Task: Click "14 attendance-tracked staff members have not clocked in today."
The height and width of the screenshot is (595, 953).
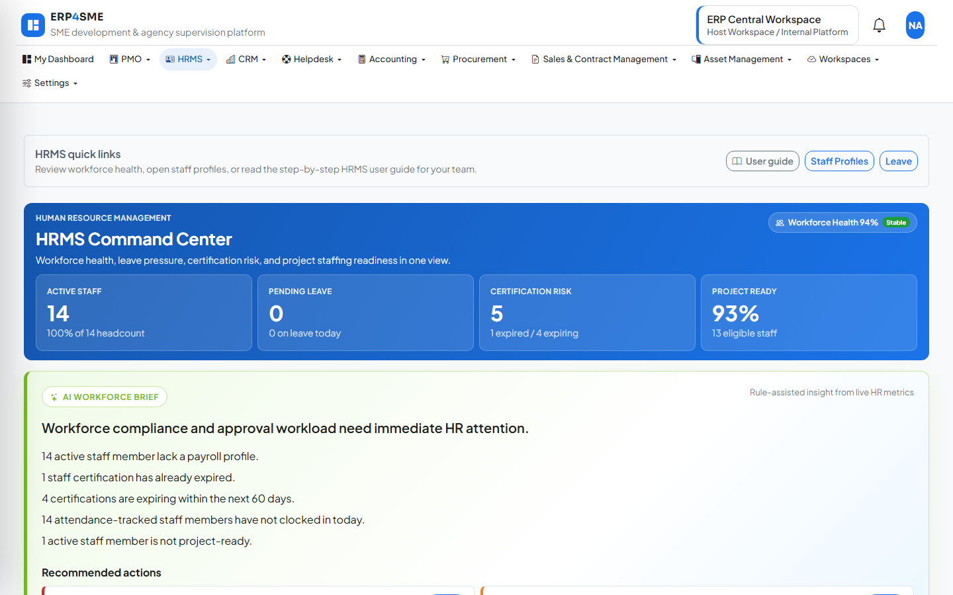Action: tap(203, 520)
